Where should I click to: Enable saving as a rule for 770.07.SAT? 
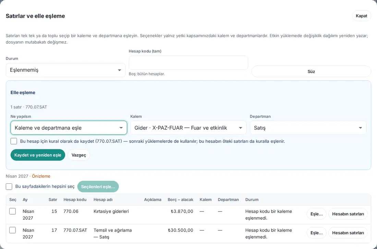(x=14, y=141)
